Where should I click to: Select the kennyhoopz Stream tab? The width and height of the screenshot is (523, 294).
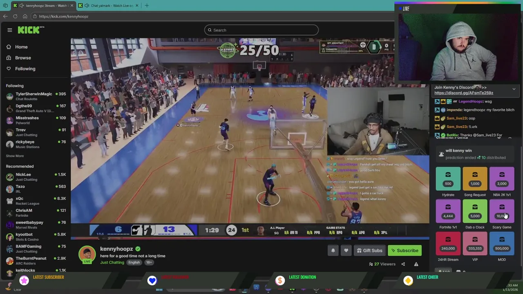click(43, 6)
